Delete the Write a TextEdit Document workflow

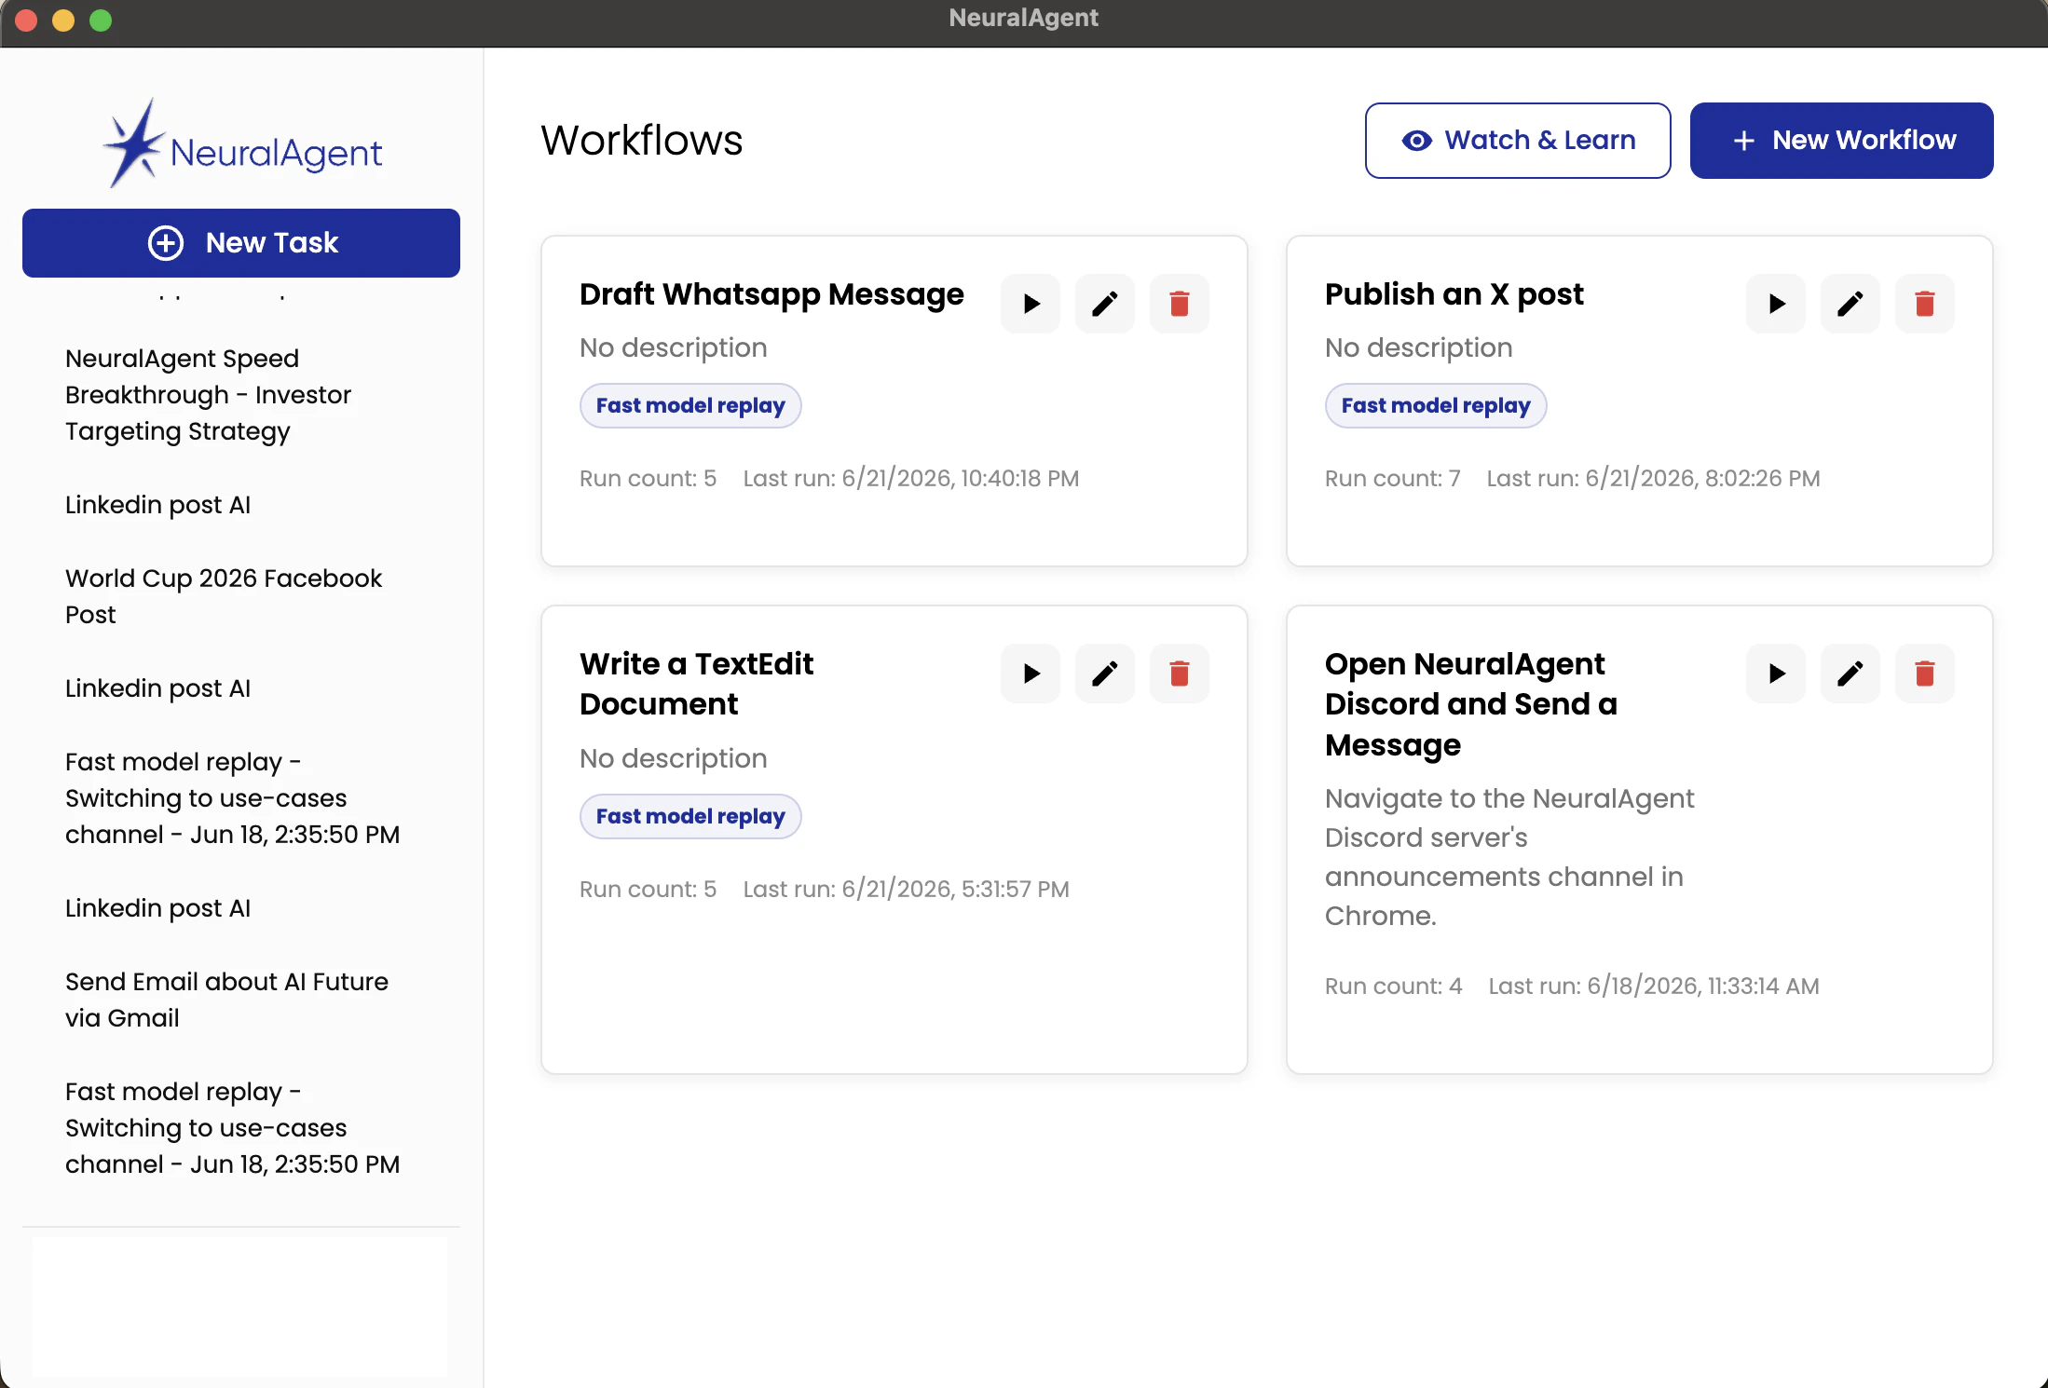pos(1179,674)
